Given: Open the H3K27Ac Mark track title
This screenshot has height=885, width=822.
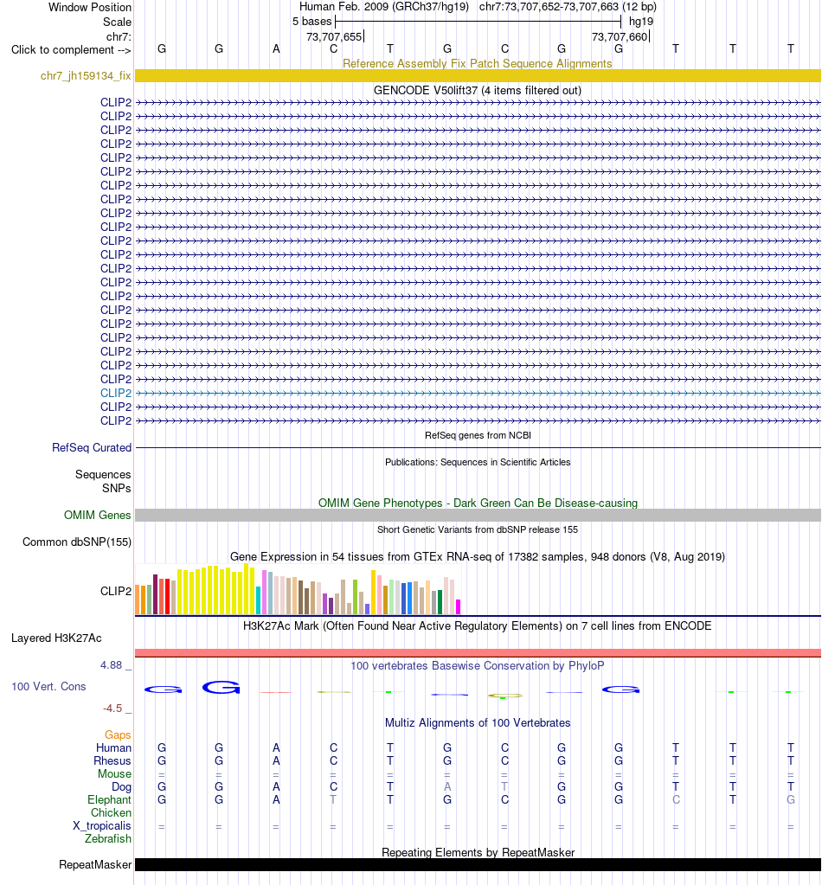Looking at the screenshot, I should [x=478, y=626].
